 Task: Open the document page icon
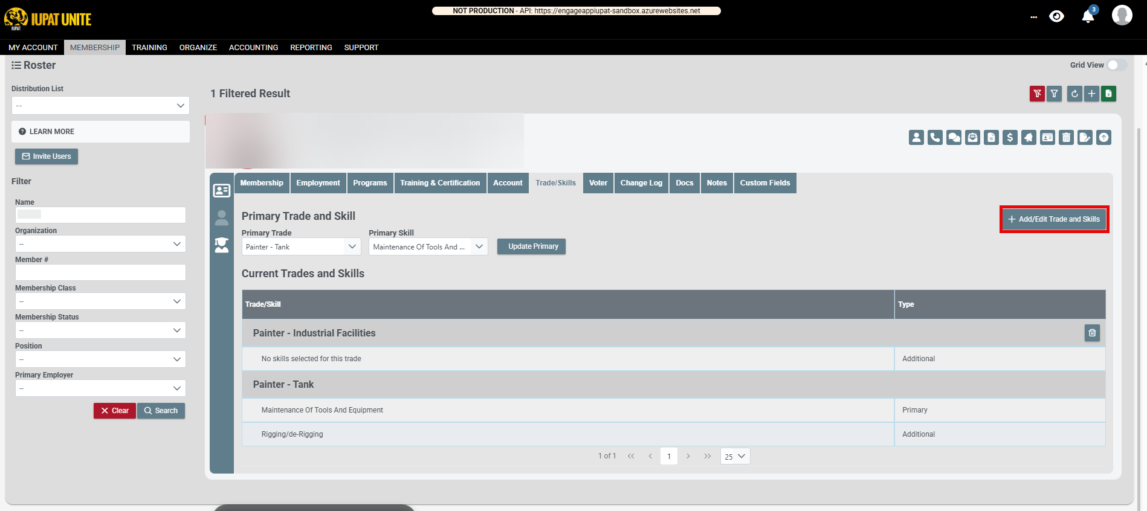(991, 138)
